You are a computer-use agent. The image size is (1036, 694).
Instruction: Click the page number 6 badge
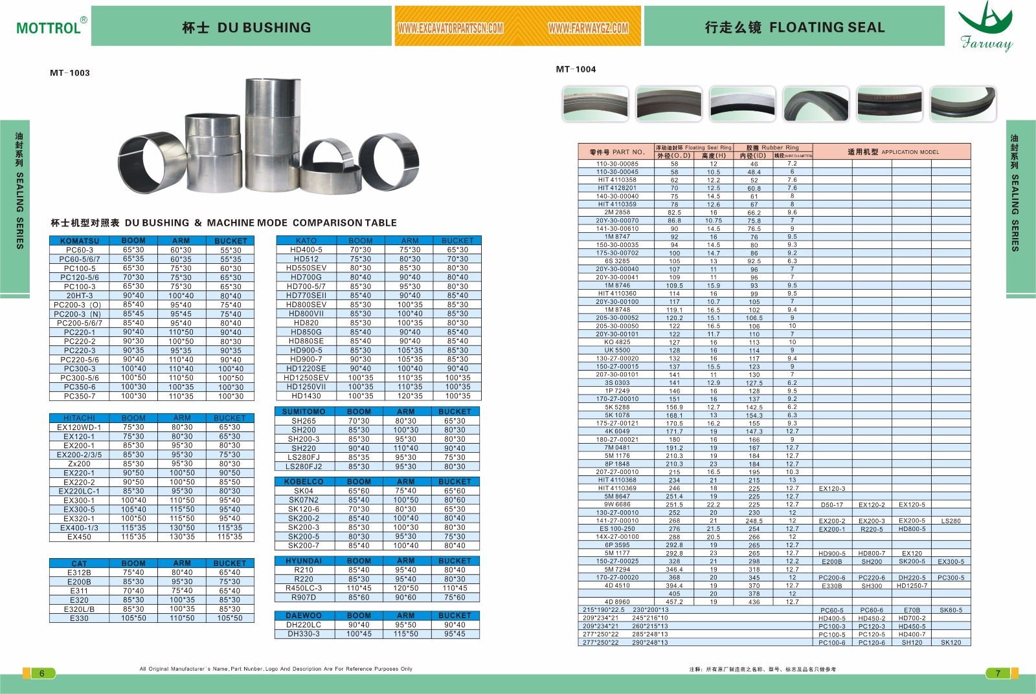coord(42,673)
